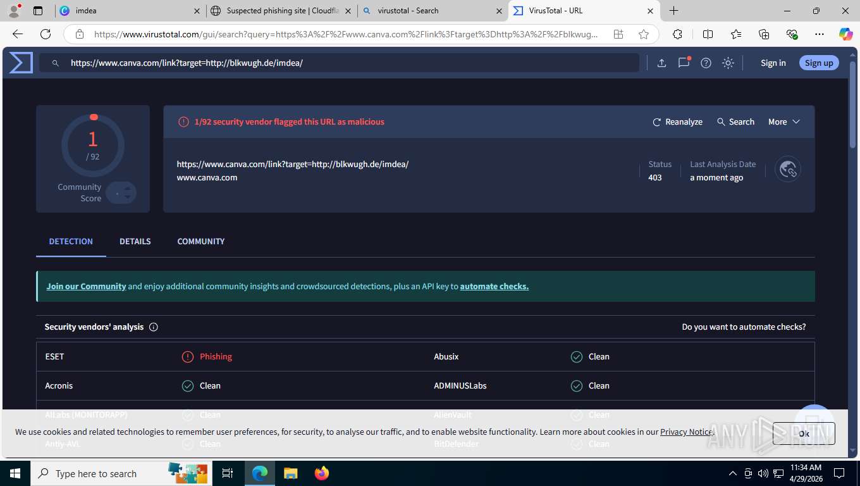Open the help question mark icon

[x=706, y=63]
